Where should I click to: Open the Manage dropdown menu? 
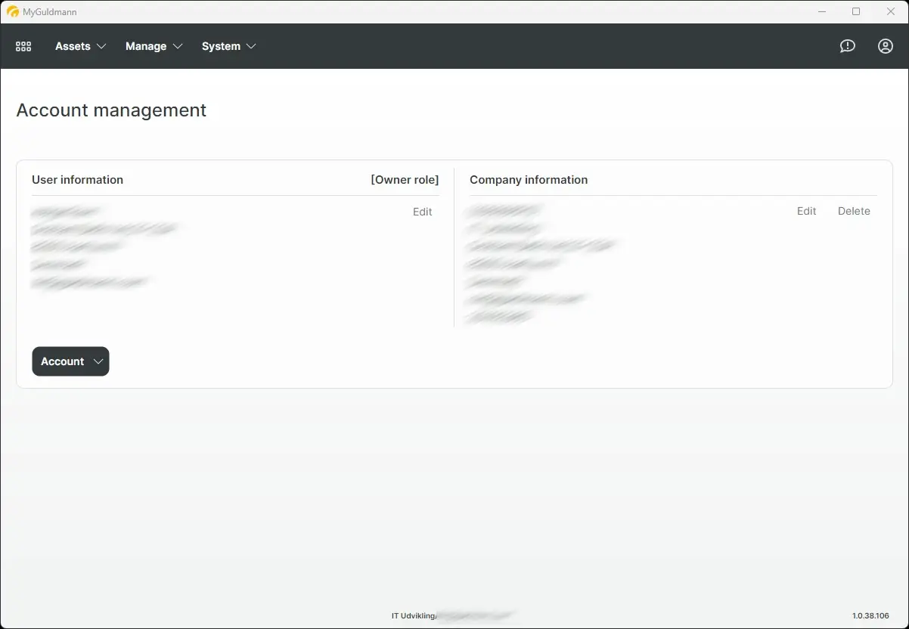(154, 46)
